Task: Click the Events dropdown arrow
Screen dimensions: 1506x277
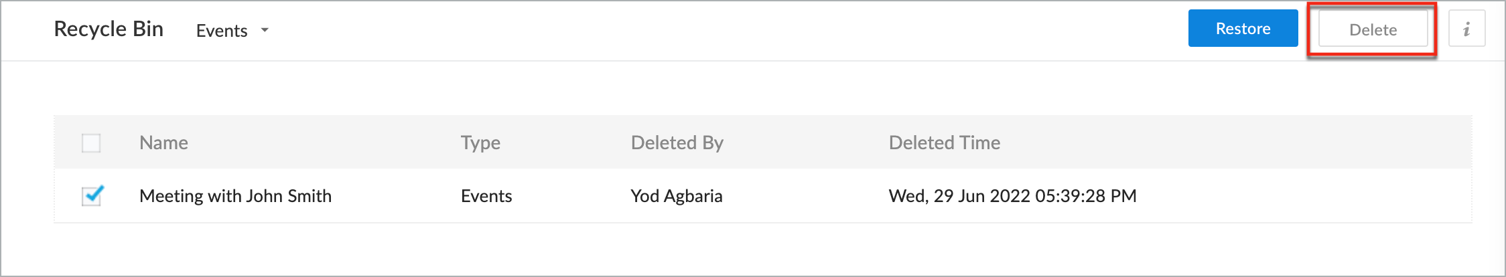Action: point(265,30)
